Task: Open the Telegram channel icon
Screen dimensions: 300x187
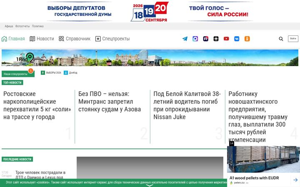Action: [x=185, y=39]
